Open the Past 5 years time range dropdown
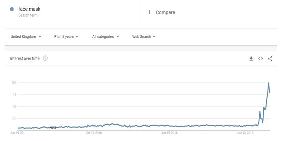Viewport: 282px width, 141px height. click(x=66, y=37)
